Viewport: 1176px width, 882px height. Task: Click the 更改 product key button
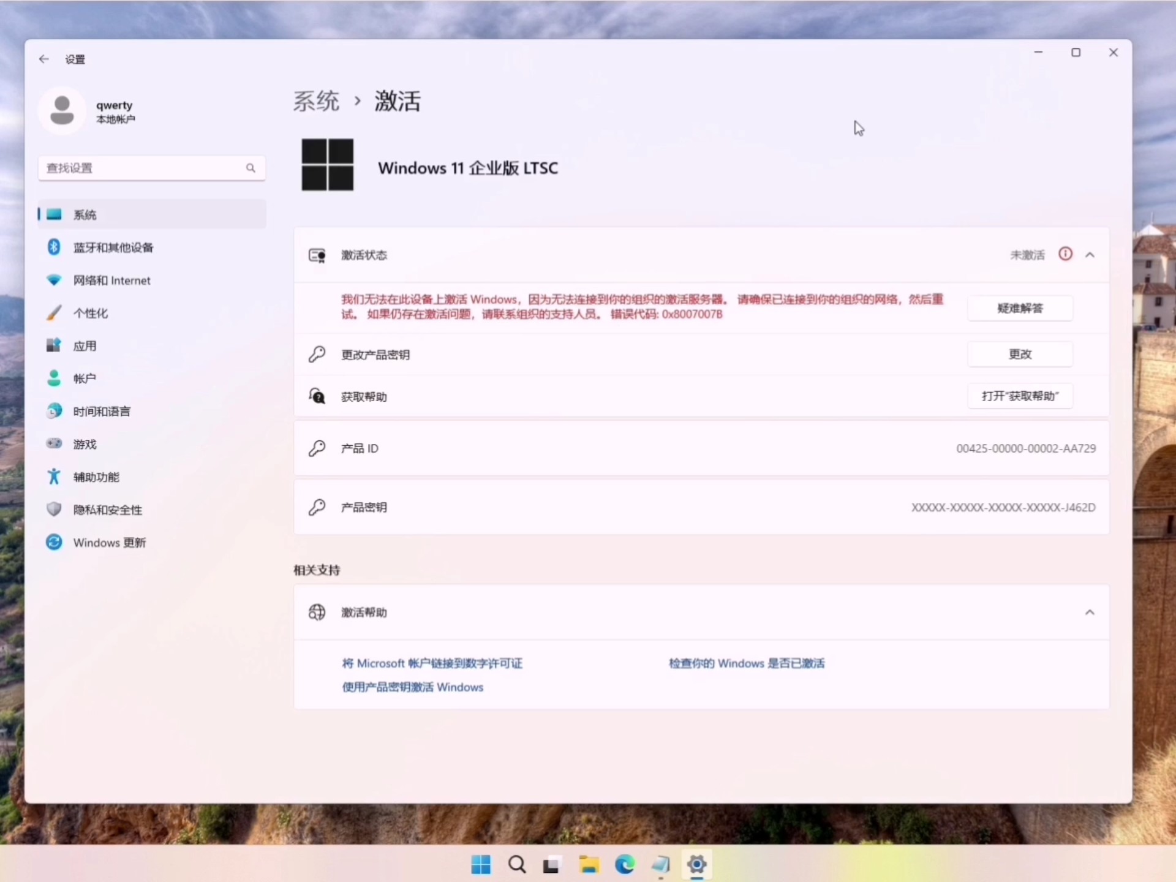coord(1020,354)
